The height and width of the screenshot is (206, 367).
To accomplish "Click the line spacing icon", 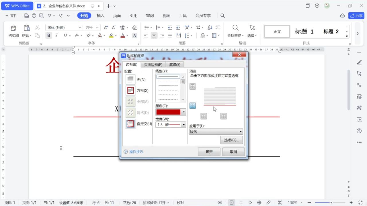I will [x=187, y=36].
